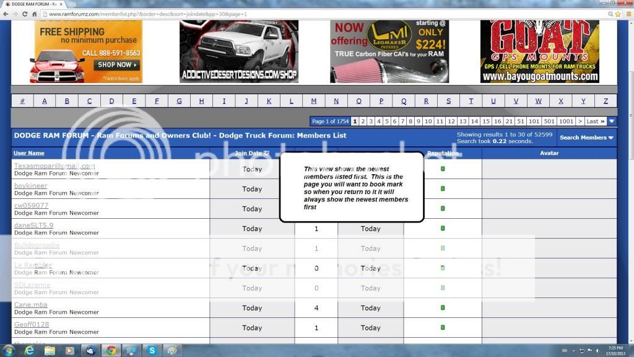Sort by the Reputation column header

coord(443,153)
